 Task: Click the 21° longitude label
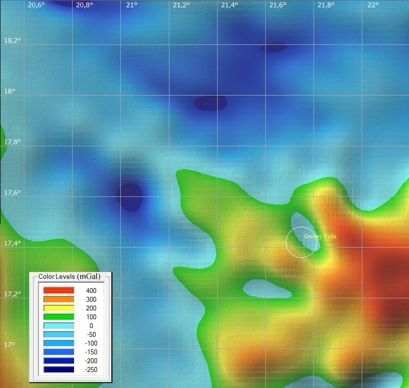pyautogui.click(x=132, y=5)
